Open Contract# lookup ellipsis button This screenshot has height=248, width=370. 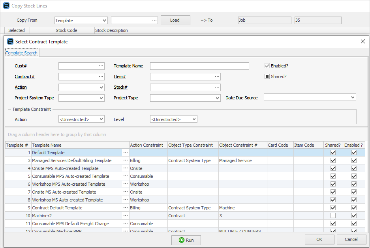pos(101,76)
